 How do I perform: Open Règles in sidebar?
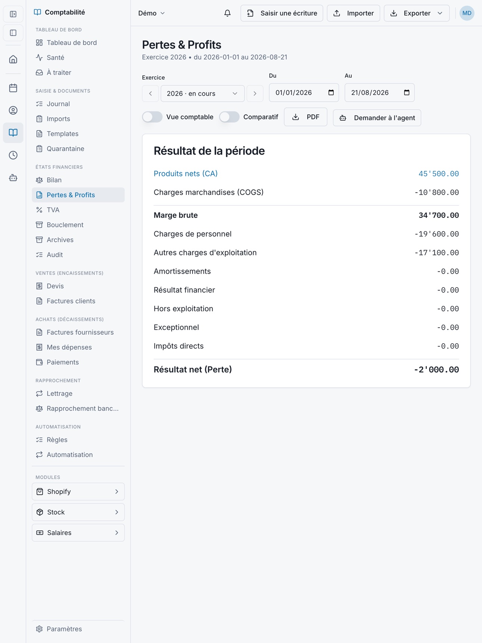78,440
